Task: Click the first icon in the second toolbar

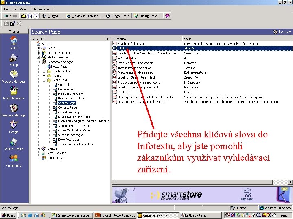Action: click(x=6, y=24)
